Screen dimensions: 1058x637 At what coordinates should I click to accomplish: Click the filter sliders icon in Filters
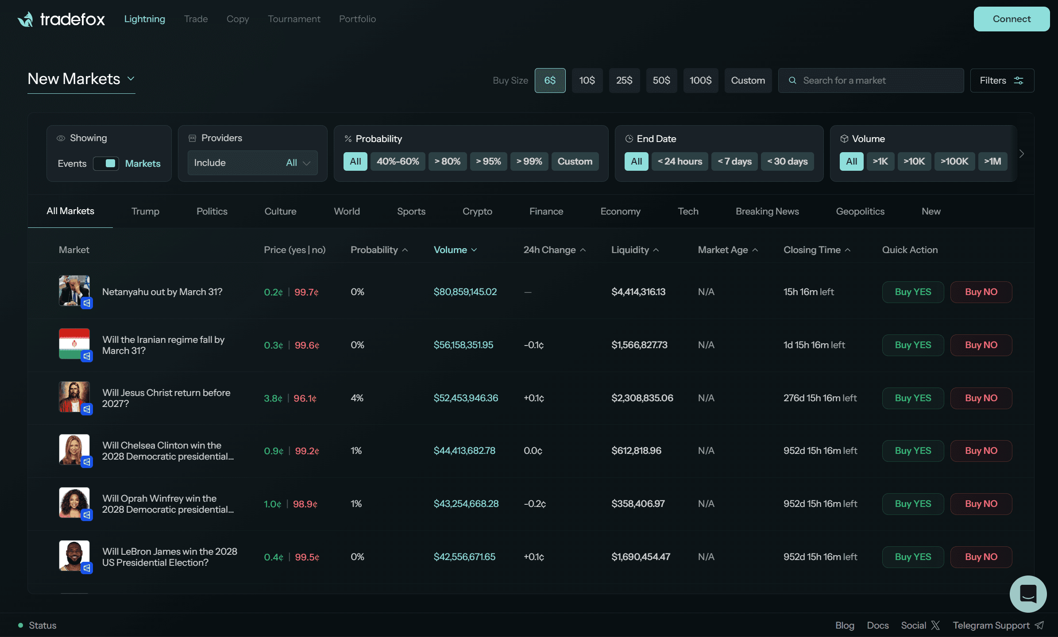coord(1019,81)
